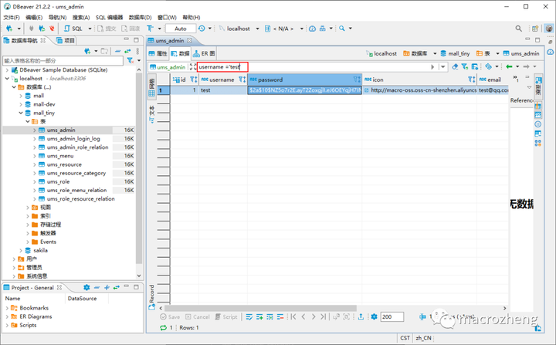Expand the Bookmarks folder in Project panel
Screen dimensions: 556x345
7,308
